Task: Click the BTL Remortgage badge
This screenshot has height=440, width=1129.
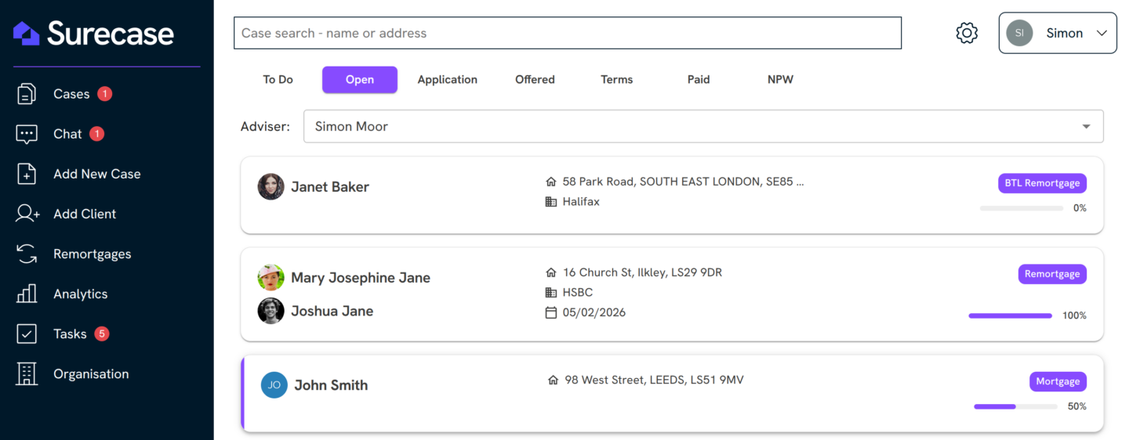Action: (1041, 183)
